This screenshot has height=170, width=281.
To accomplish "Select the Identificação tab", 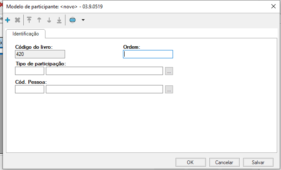I will [x=26, y=34].
